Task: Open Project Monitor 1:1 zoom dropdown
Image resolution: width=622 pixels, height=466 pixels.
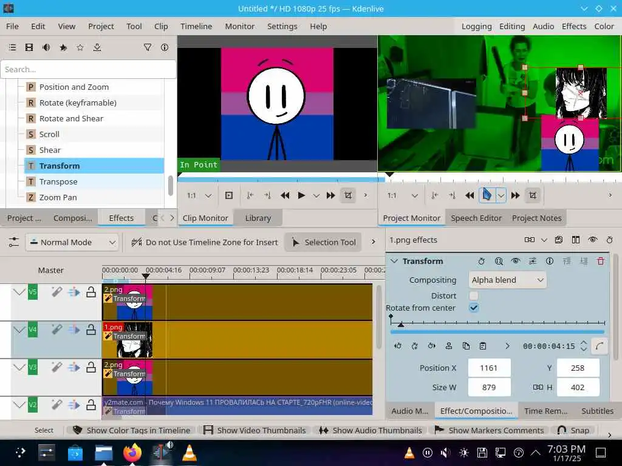Action: pyautogui.click(x=414, y=195)
